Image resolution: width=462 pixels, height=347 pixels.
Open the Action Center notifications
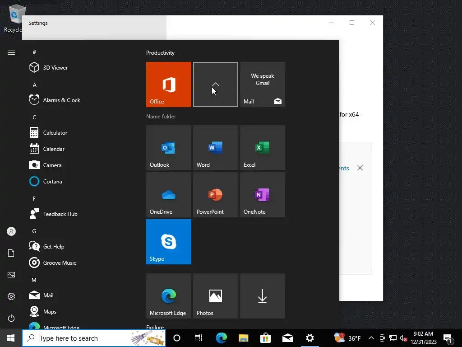tap(448, 338)
